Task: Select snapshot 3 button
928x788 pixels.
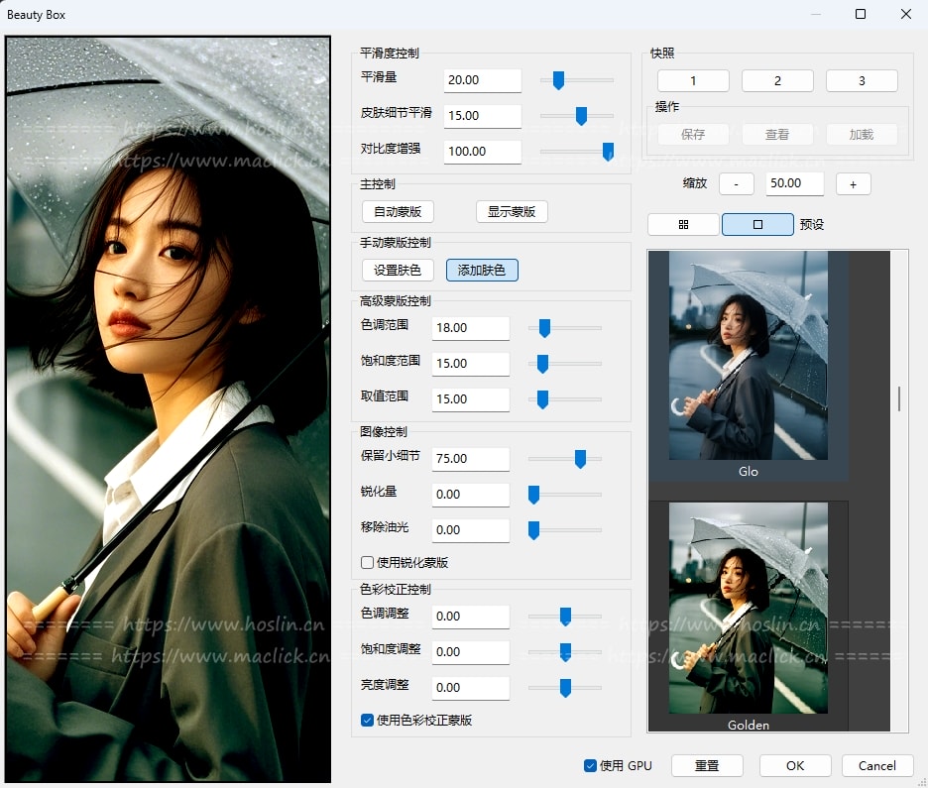Action: (862, 81)
